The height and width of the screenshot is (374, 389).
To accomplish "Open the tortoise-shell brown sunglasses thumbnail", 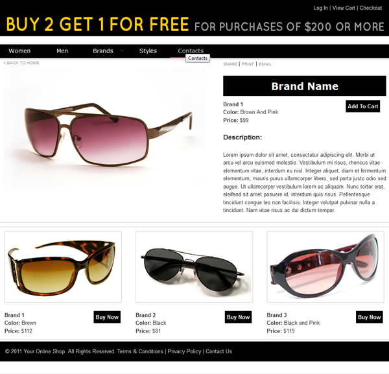I will (63, 267).
